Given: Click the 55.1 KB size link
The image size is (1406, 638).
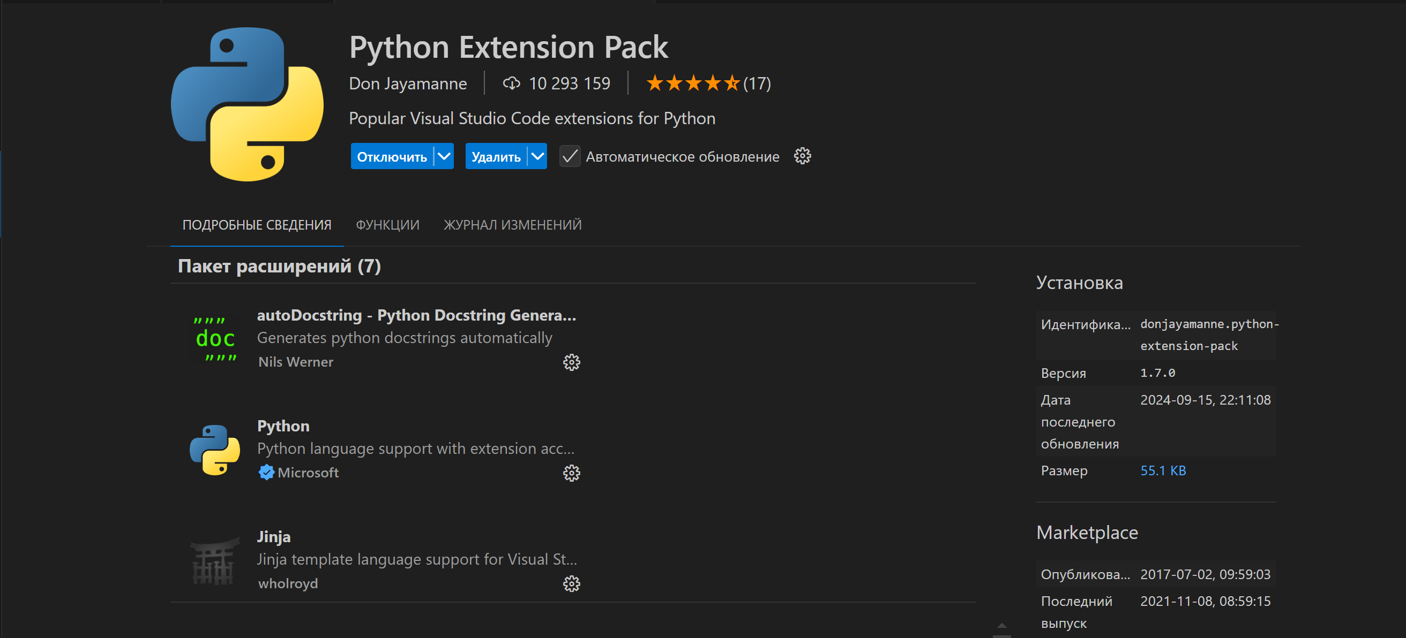Looking at the screenshot, I should [1163, 470].
